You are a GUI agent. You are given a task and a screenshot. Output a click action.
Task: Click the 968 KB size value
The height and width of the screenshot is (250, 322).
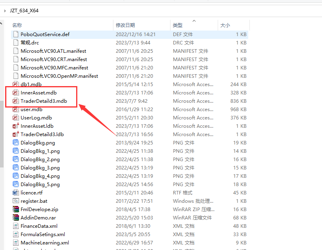point(238,110)
